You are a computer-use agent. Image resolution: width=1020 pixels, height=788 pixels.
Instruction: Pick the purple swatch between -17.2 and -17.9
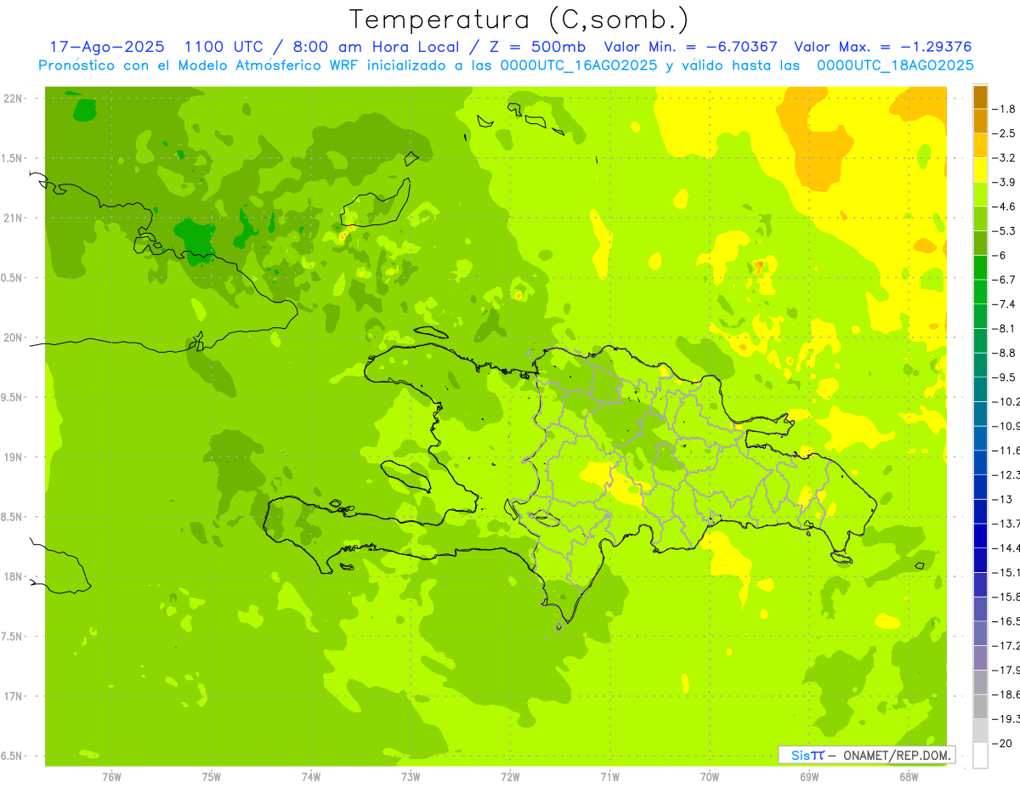(980, 657)
